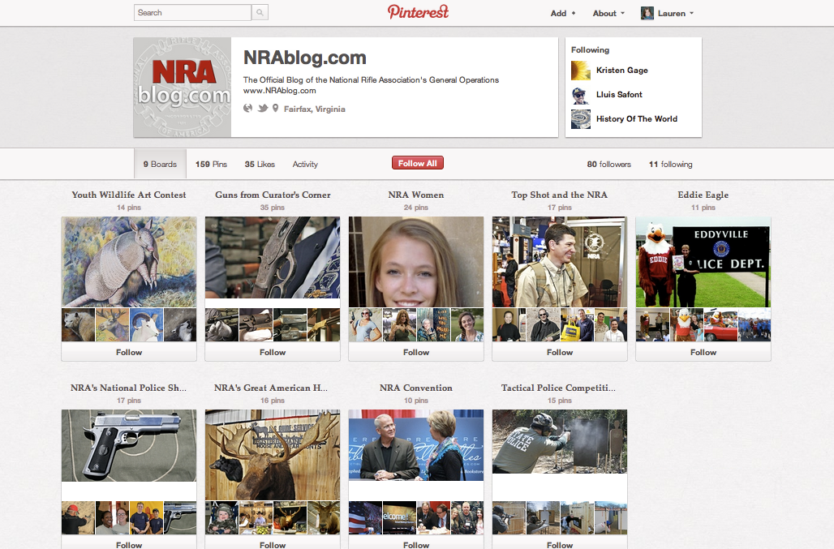
Task: Click the 35 Likes tab
Action: 260,164
